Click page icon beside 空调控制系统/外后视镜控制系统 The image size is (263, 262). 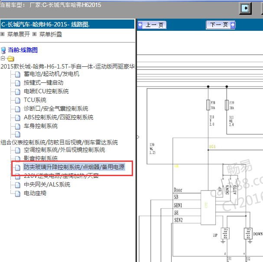point(18,150)
